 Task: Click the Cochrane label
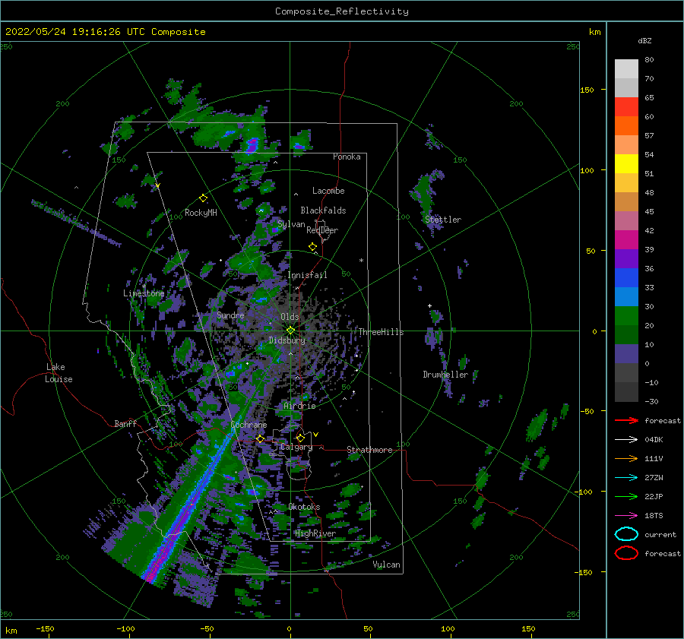click(249, 425)
